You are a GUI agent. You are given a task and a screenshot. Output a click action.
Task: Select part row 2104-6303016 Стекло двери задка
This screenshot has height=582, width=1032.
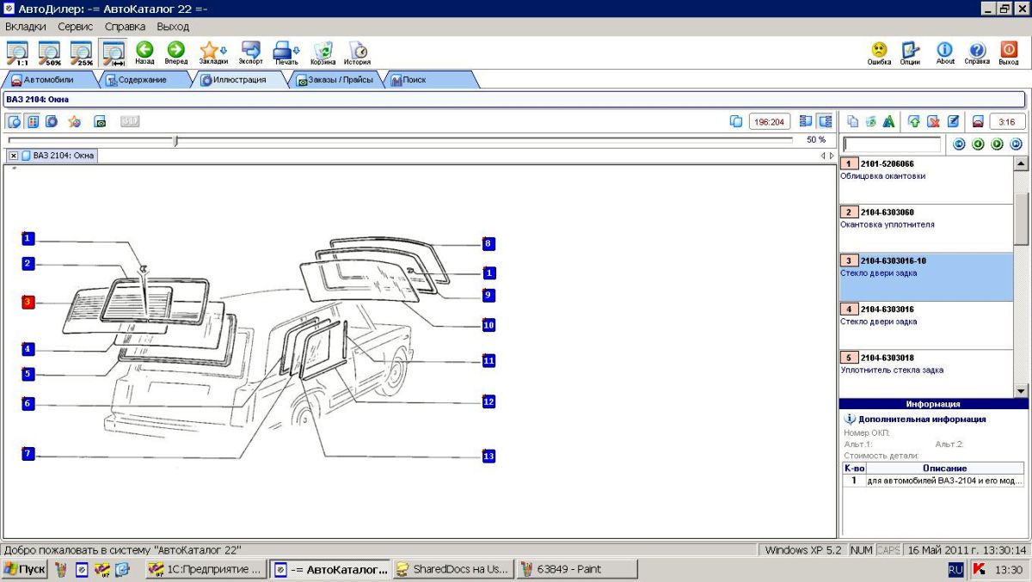[x=924, y=316]
